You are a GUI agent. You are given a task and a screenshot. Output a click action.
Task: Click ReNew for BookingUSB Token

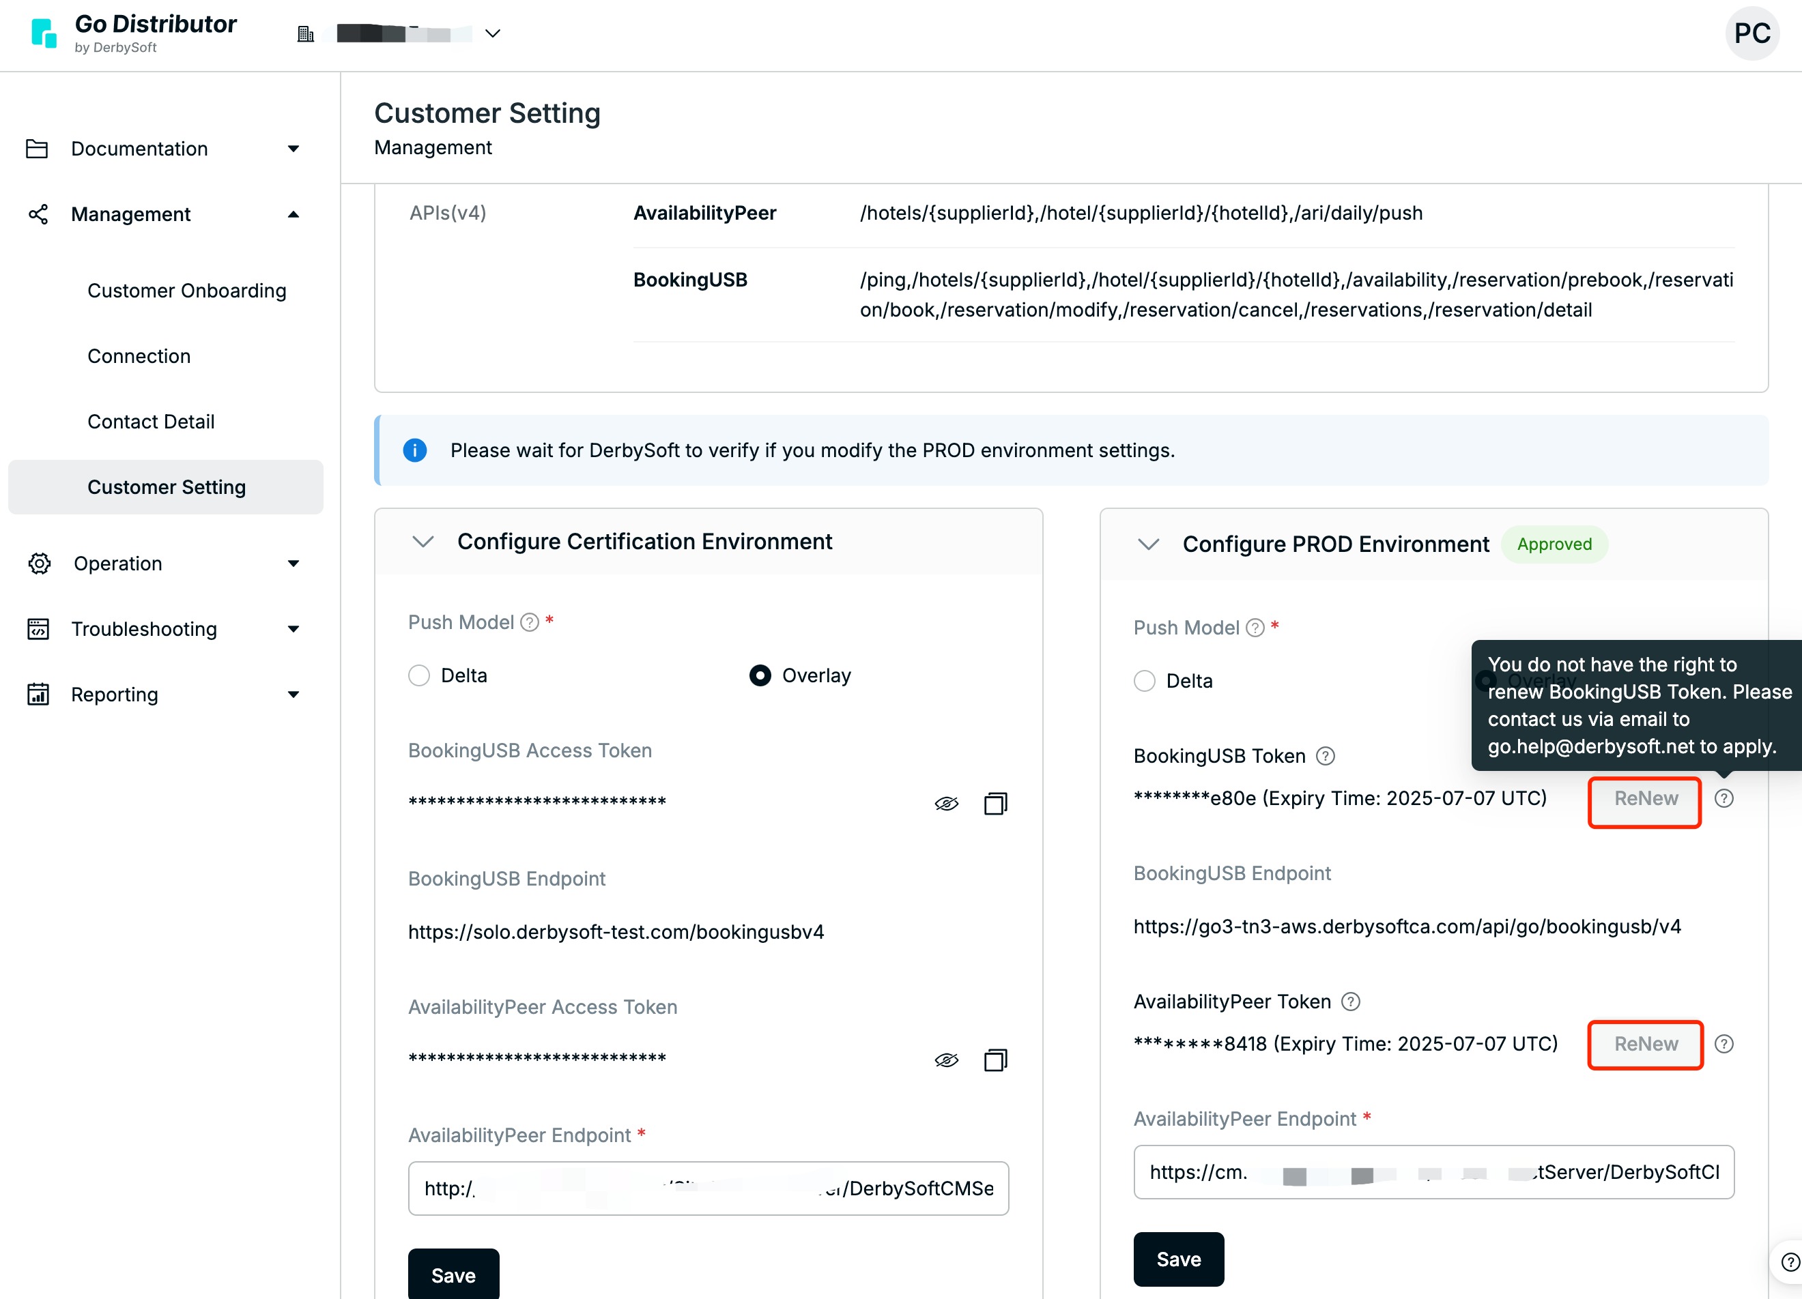point(1646,799)
